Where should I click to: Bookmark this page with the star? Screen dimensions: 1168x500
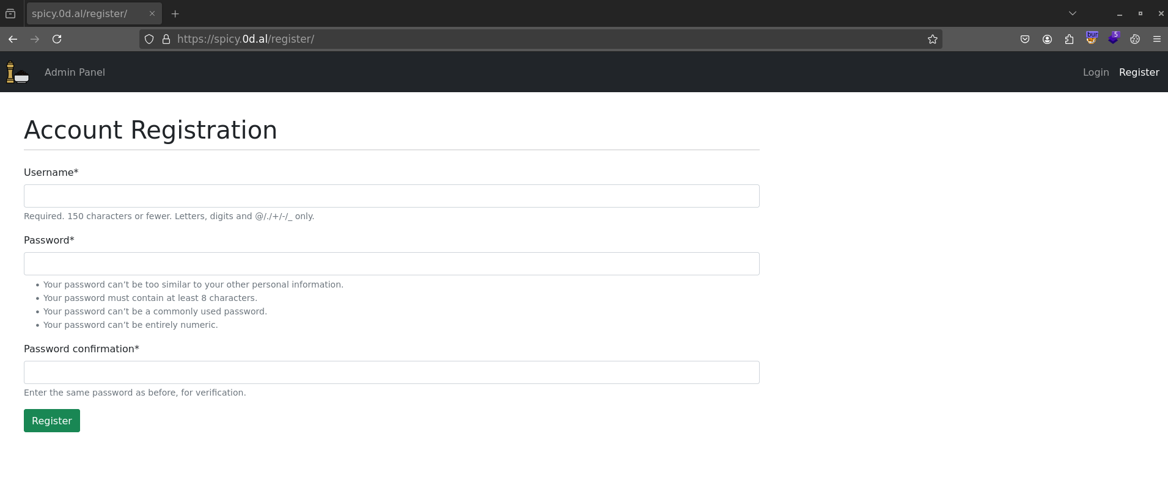[x=932, y=39]
